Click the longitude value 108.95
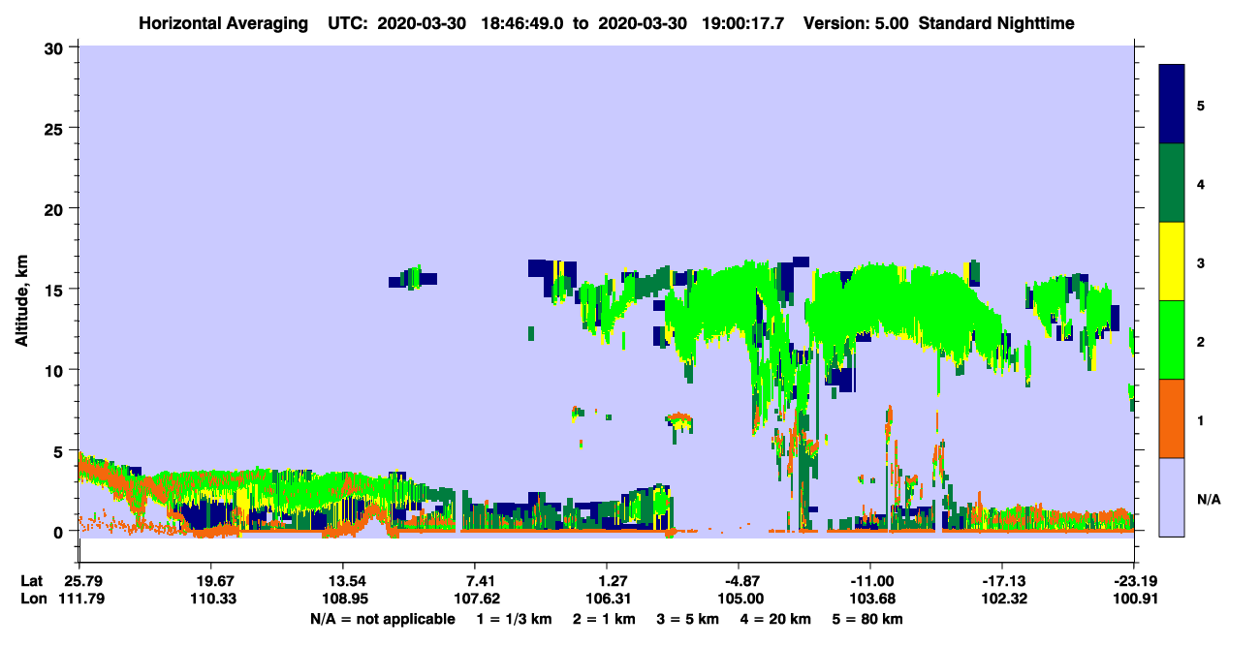Image resolution: width=1260 pixels, height=646 pixels. (343, 599)
